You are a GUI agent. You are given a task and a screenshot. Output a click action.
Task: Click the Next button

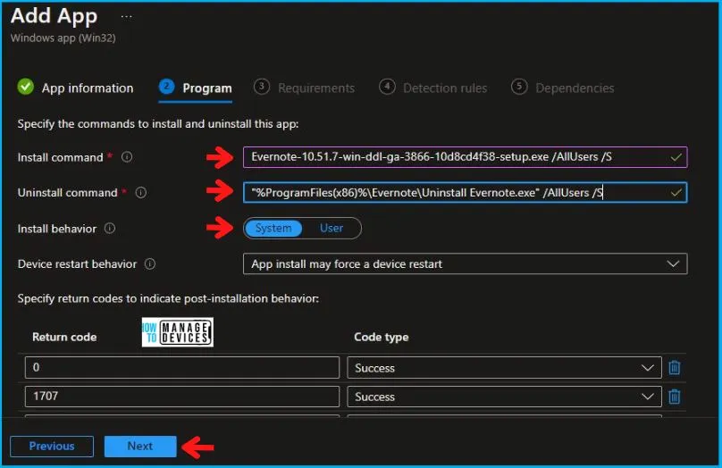click(140, 447)
